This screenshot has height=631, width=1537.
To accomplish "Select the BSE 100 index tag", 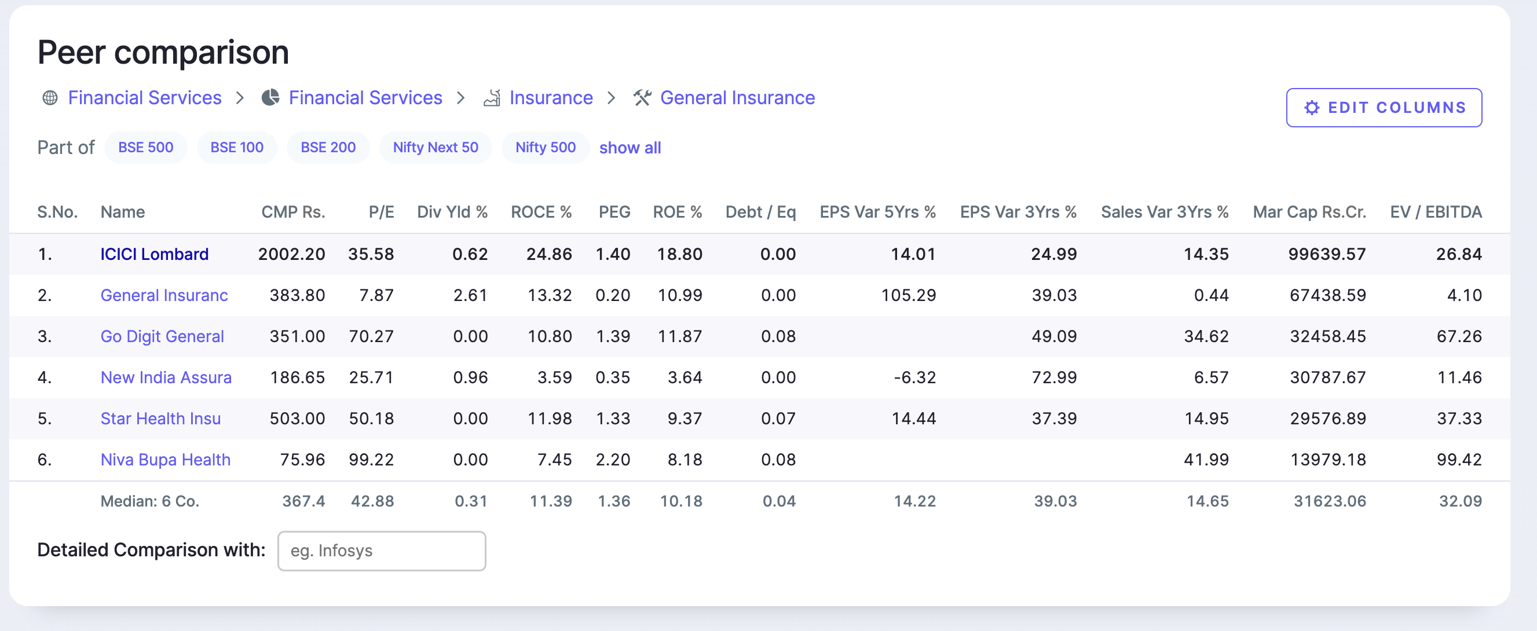I will coord(236,147).
